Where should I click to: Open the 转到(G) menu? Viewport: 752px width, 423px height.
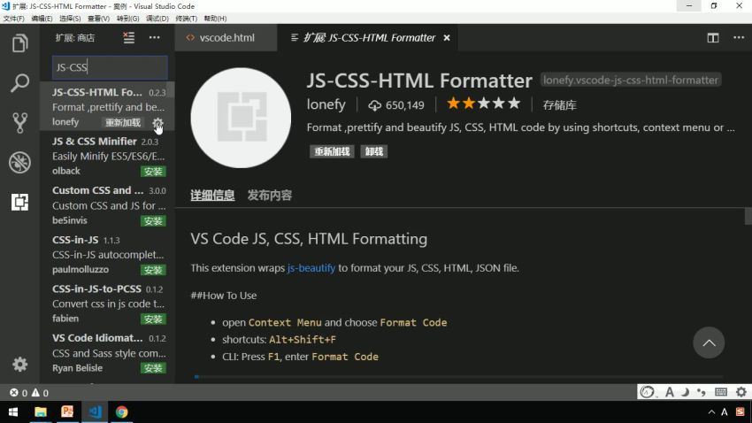(127, 19)
